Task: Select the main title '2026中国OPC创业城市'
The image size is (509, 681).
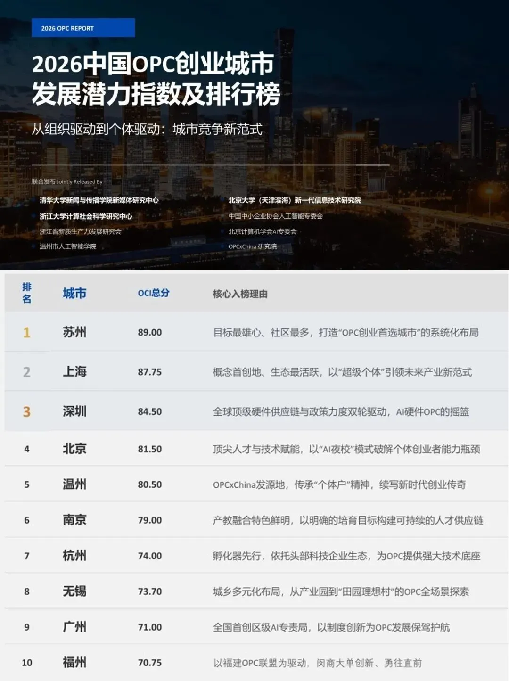Action: 153,64
